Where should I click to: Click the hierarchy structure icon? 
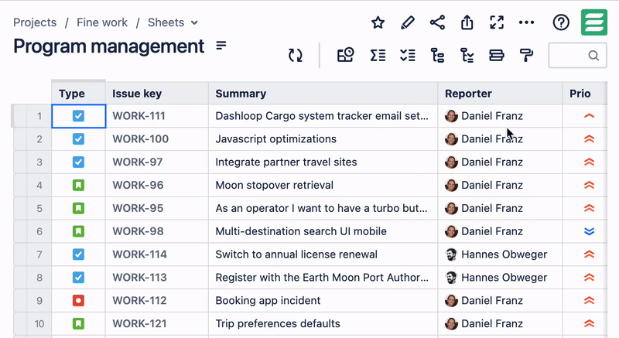(437, 55)
